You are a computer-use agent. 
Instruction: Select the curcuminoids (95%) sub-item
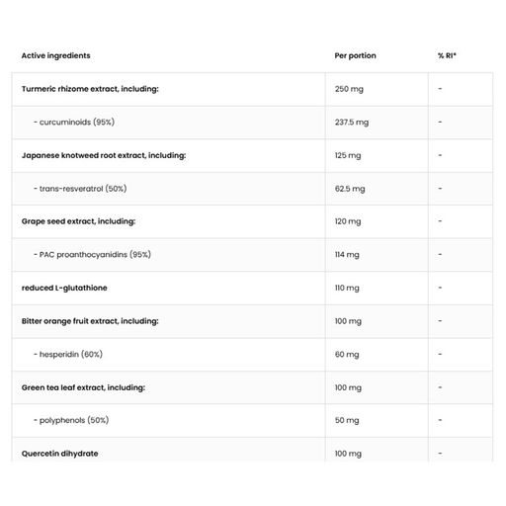[x=74, y=123]
